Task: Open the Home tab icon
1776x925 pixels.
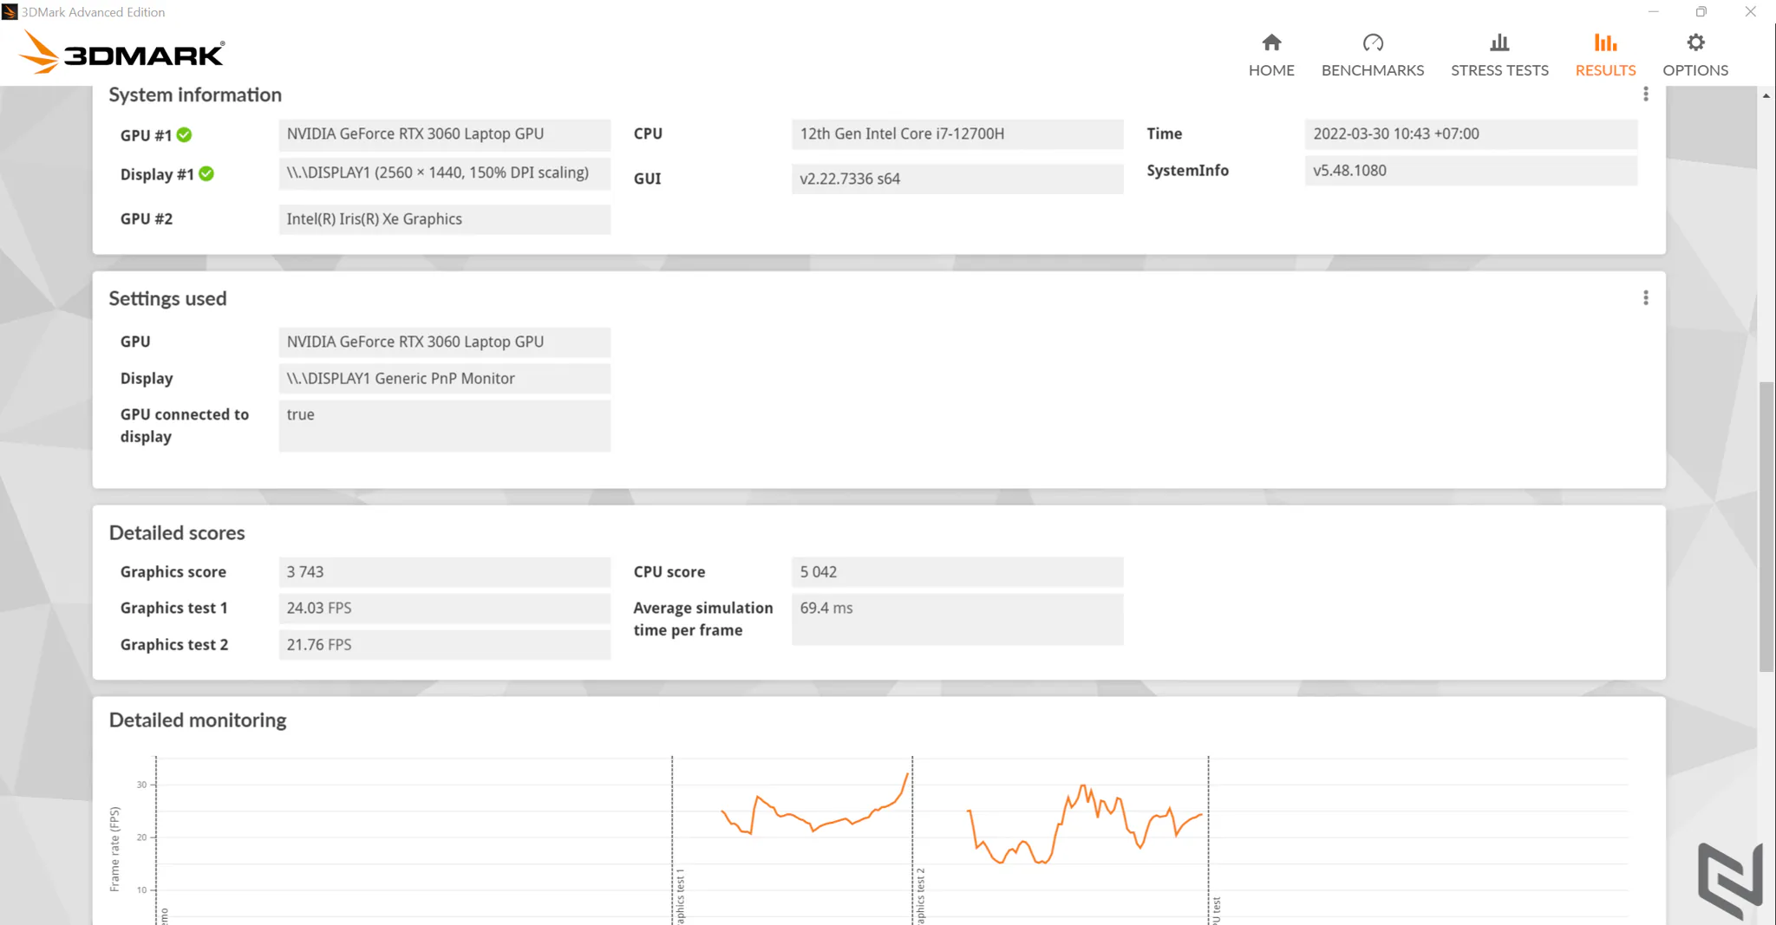Action: coord(1271,42)
